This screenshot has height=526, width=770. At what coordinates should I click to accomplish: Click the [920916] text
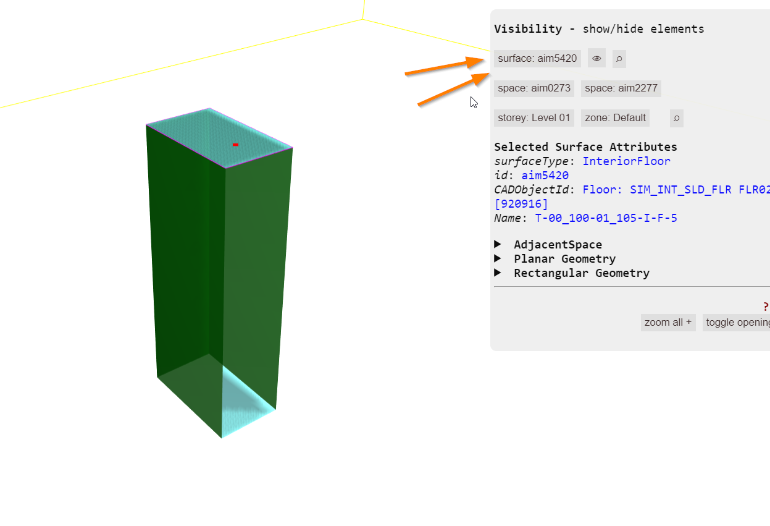521,204
